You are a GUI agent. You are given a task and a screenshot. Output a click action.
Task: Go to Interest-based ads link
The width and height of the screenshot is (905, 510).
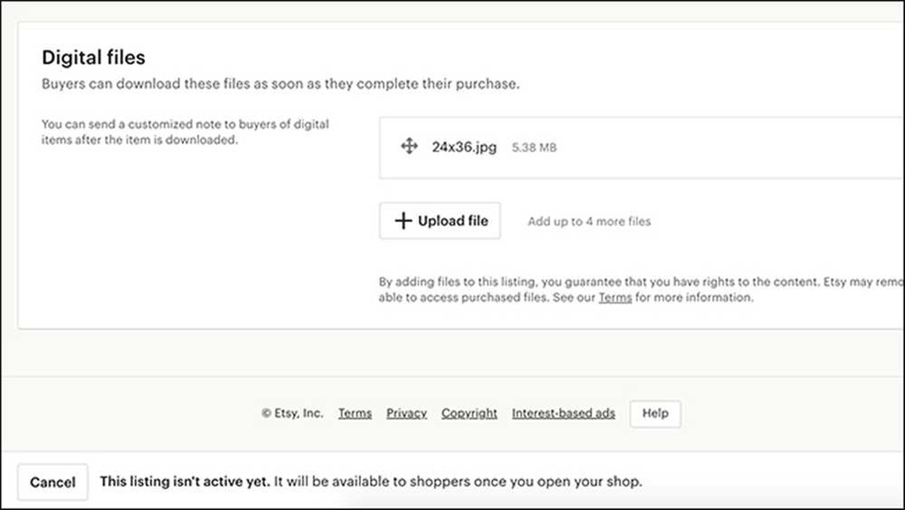coord(563,413)
